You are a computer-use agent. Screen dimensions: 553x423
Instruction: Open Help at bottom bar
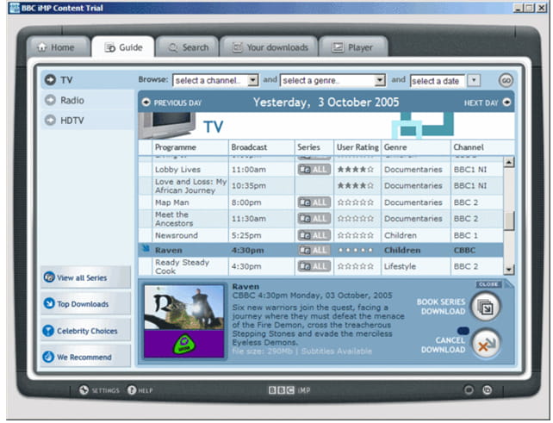[x=140, y=390]
